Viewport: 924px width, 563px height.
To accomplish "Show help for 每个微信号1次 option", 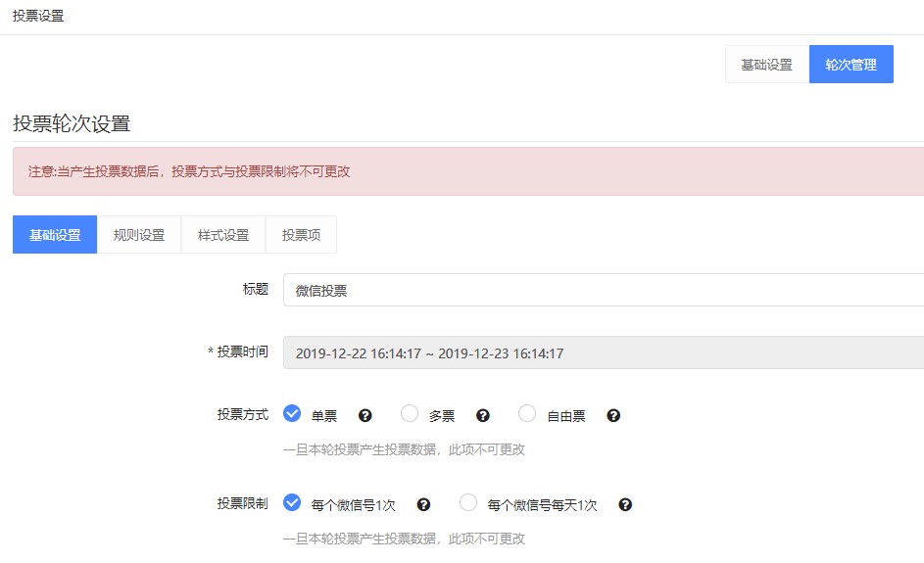I will tap(423, 504).
